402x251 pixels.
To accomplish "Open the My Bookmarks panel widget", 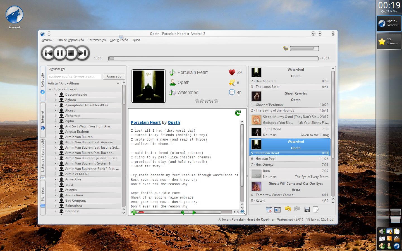I will 389,41.
